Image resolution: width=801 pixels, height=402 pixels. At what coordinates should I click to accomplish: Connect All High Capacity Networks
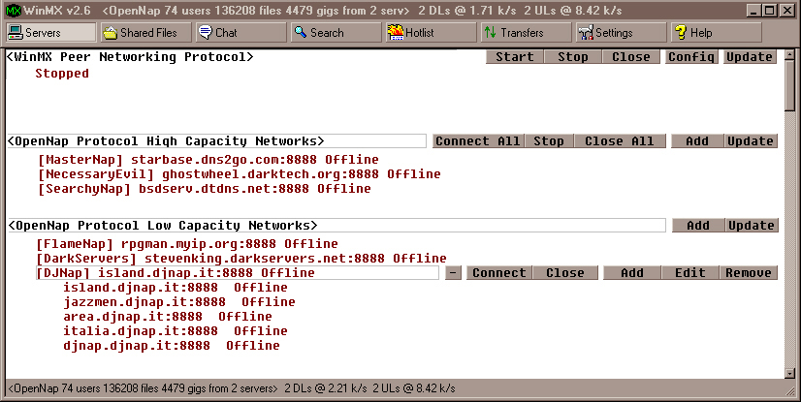478,141
